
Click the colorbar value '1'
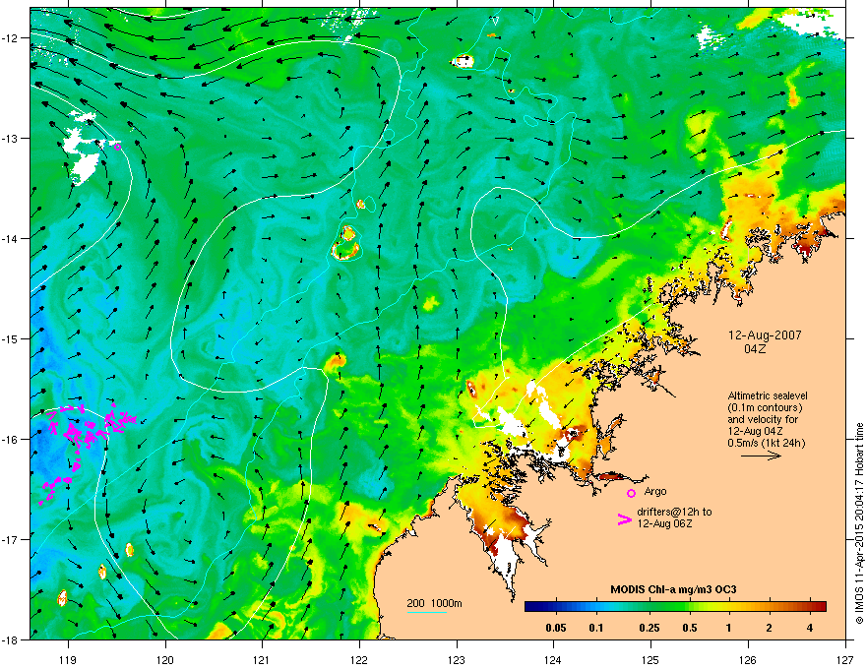point(729,628)
